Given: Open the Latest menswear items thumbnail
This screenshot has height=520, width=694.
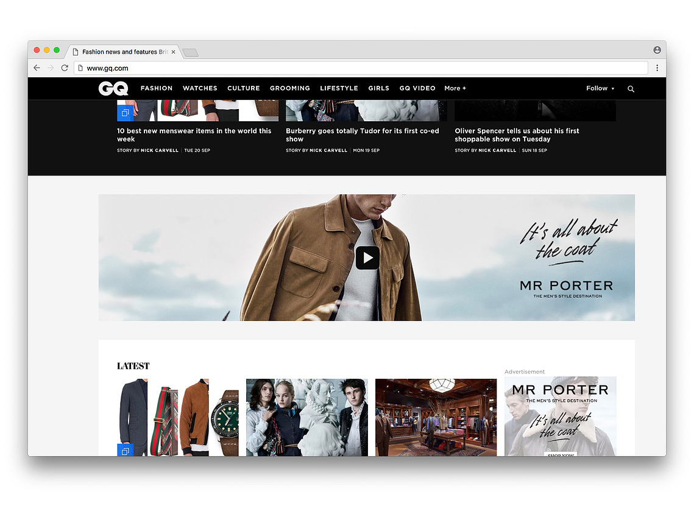Looking at the screenshot, I should click(177, 418).
